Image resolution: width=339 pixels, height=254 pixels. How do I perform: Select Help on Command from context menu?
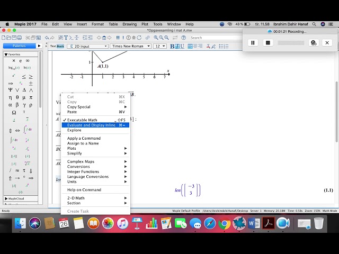[84, 190]
